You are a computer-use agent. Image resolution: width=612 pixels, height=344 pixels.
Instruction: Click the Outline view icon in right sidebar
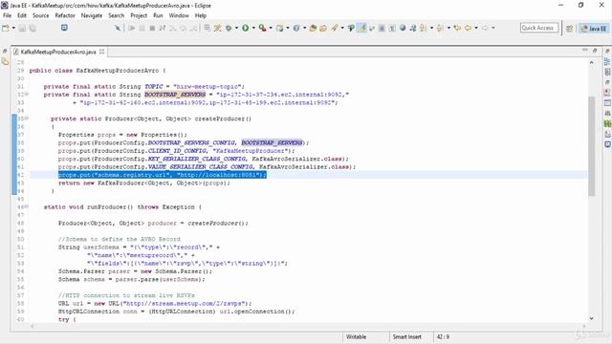(x=607, y=61)
